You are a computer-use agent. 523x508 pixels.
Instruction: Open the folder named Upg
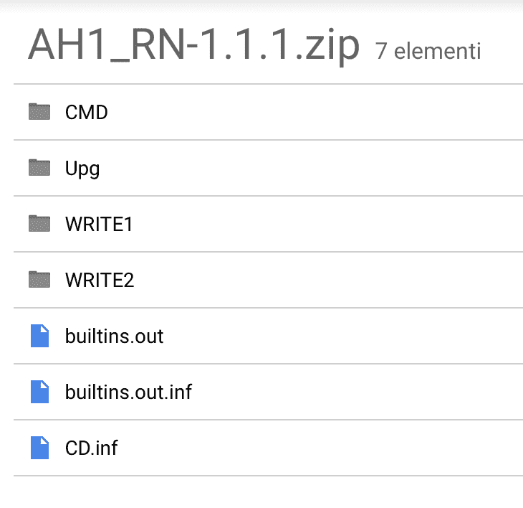tap(82, 169)
